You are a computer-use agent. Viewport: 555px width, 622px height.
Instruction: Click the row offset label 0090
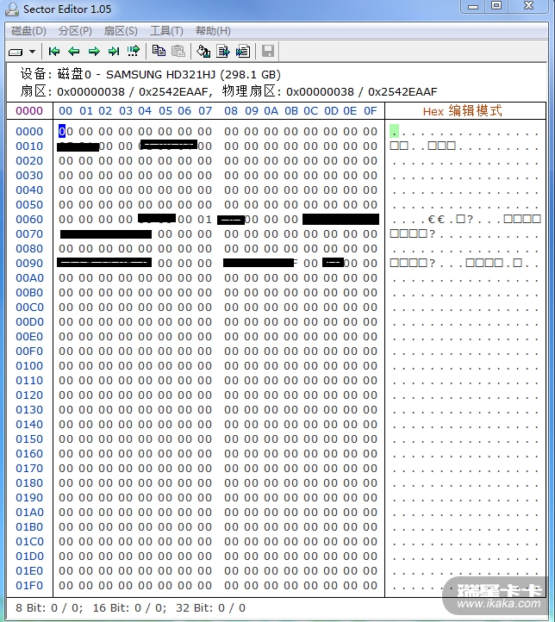tap(29, 264)
